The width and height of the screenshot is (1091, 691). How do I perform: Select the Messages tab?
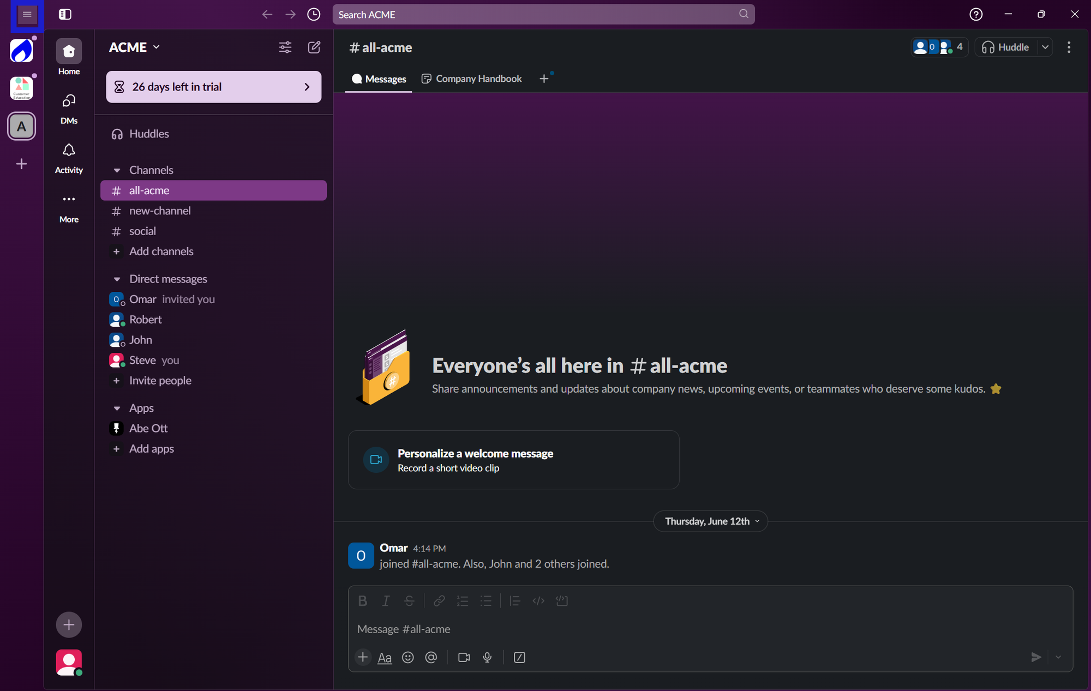pyautogui.click(x=379, y=79)
